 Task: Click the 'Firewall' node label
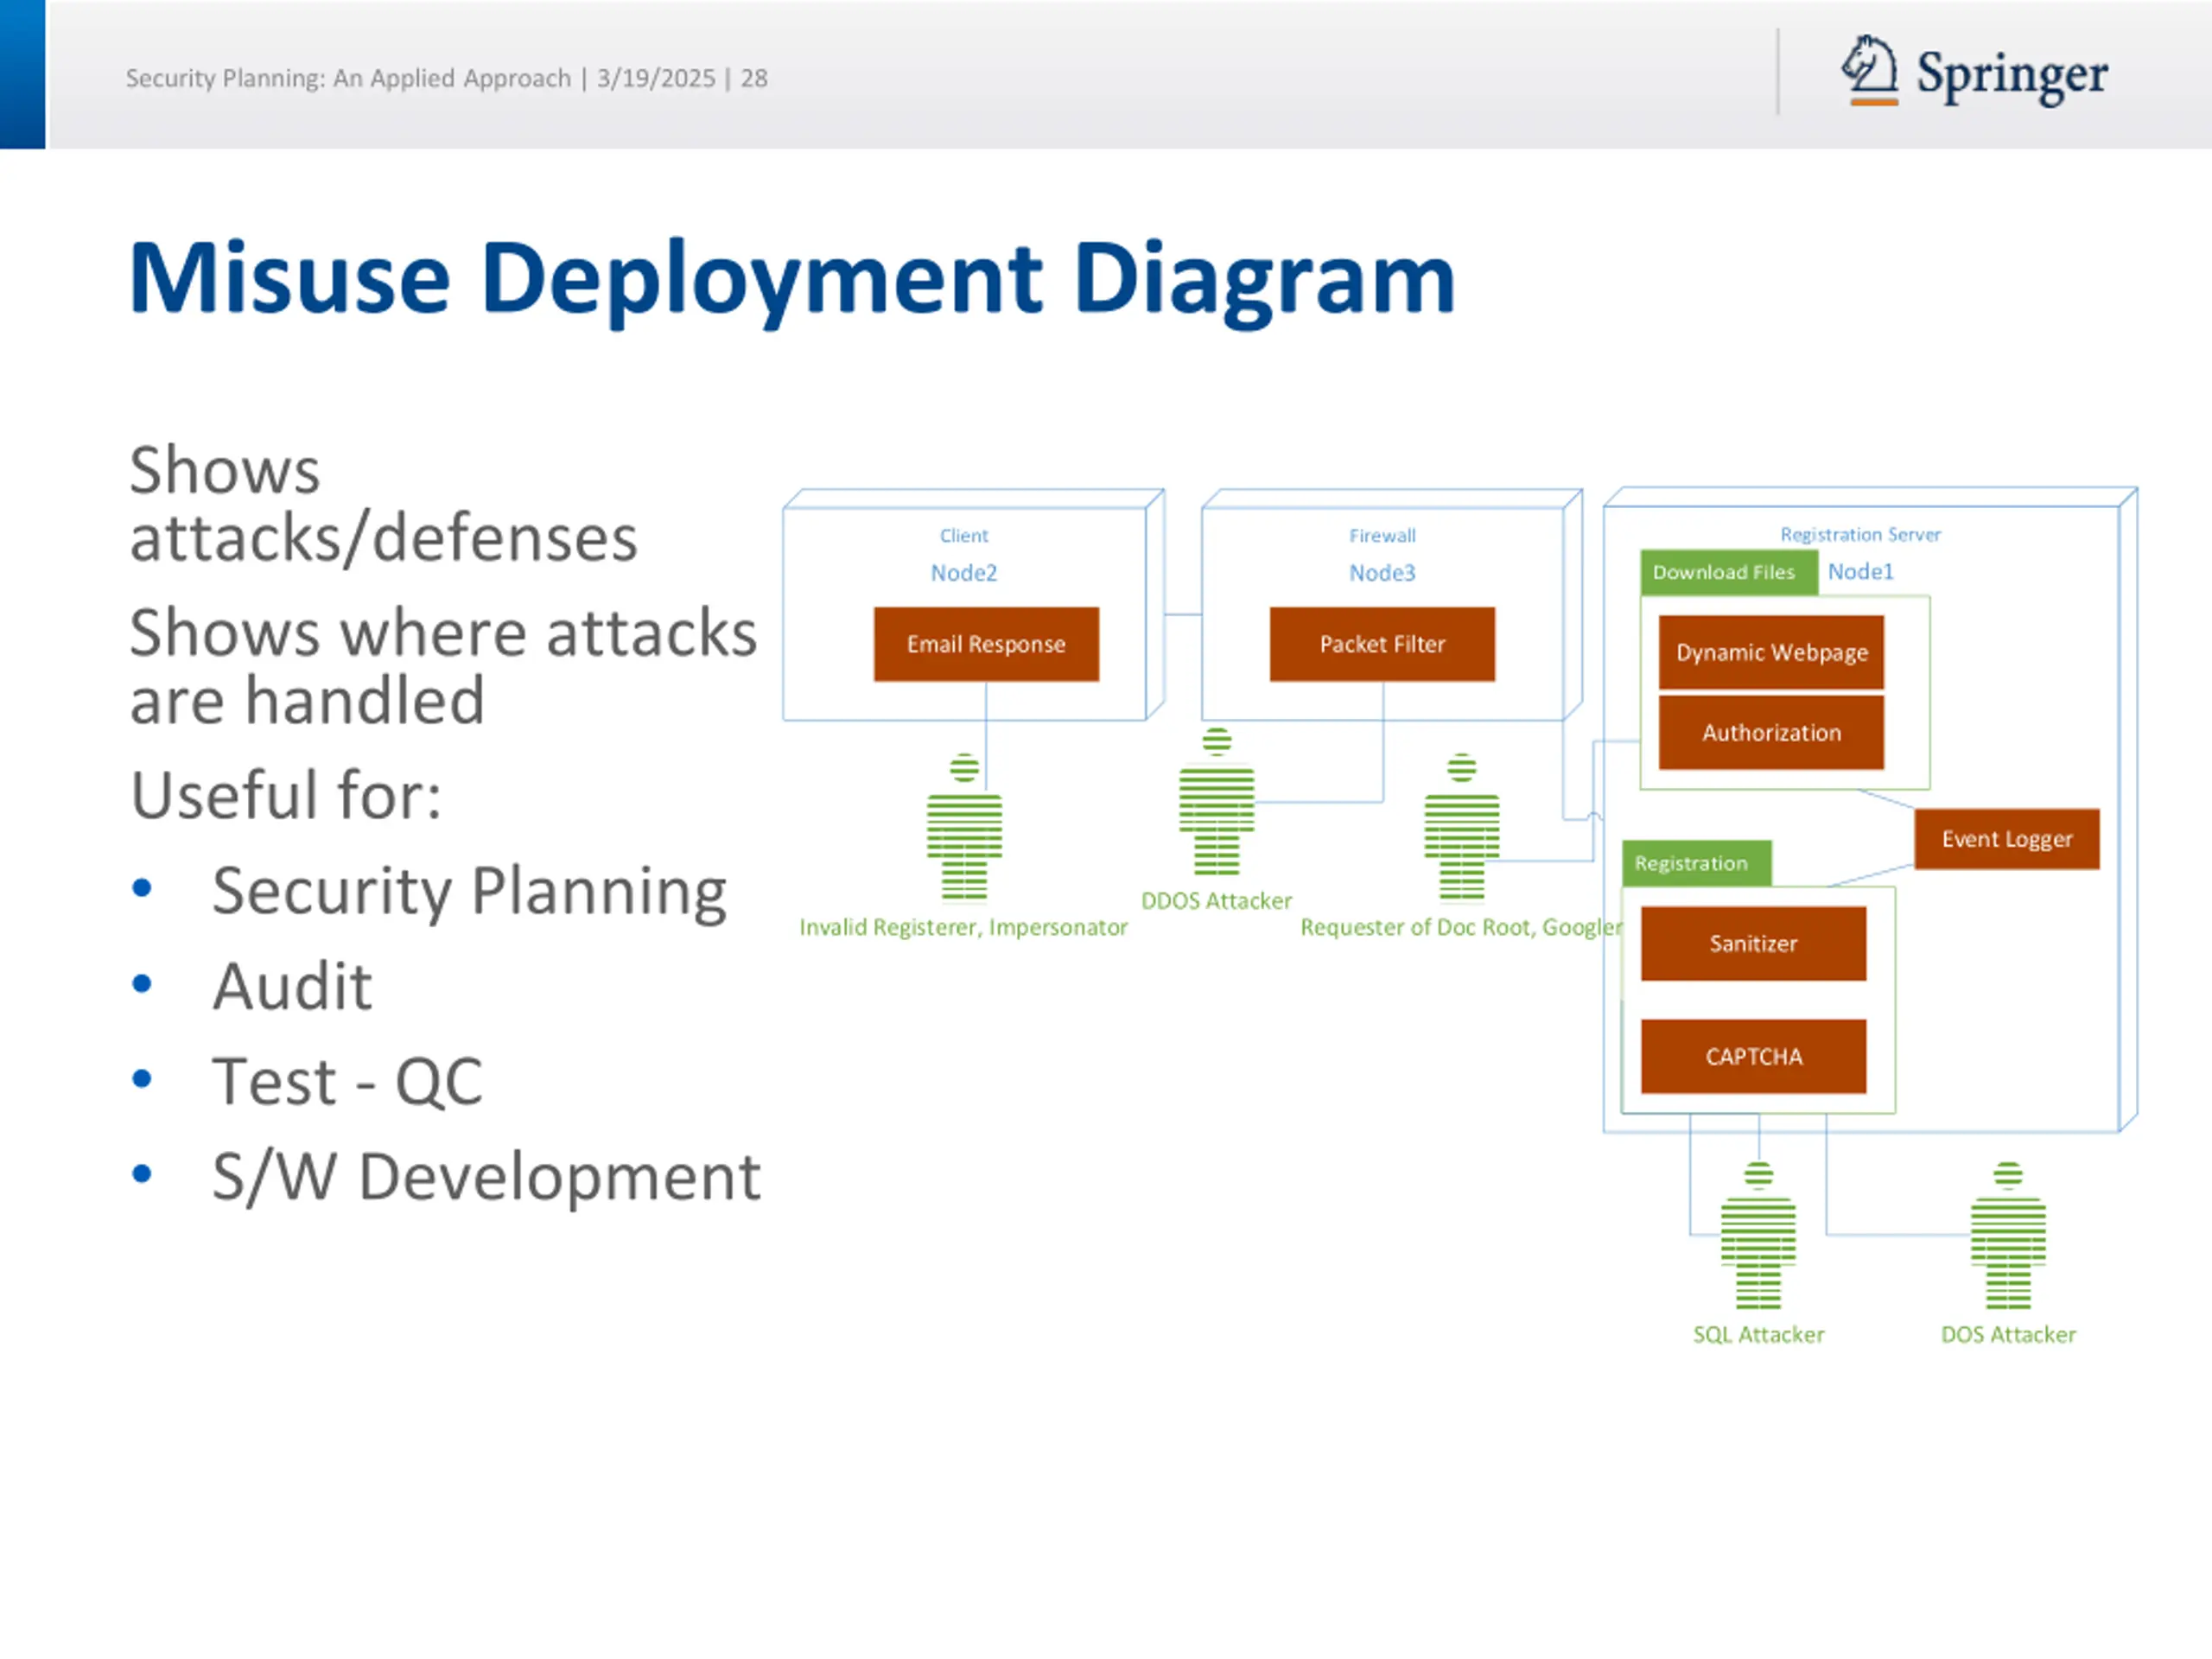[1382, 536]
